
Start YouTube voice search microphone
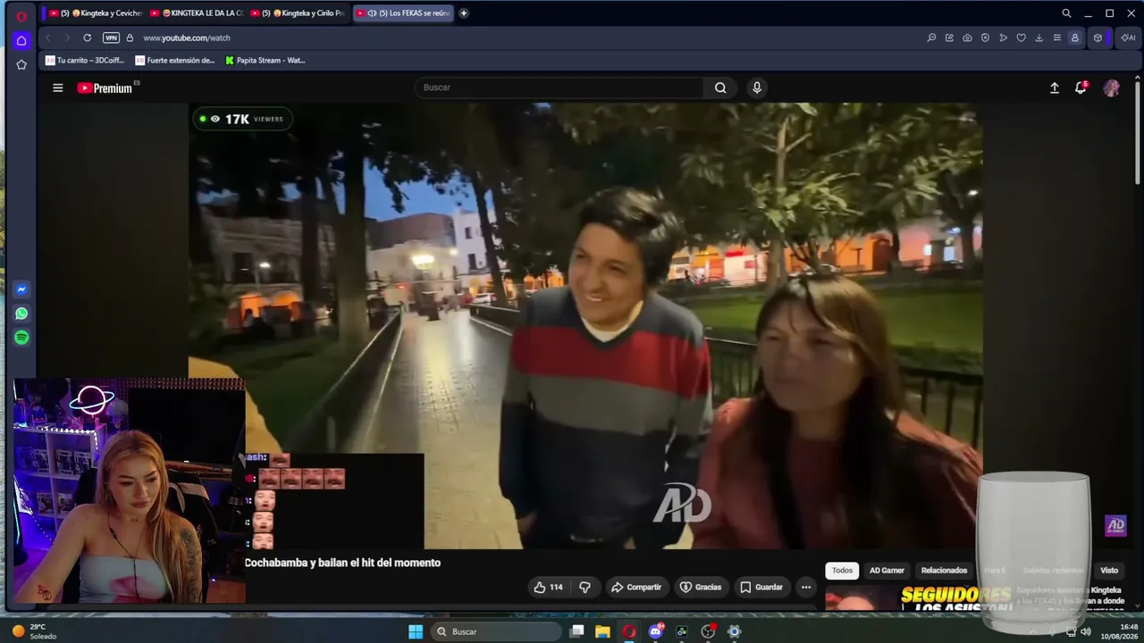[x=757, y=88]
